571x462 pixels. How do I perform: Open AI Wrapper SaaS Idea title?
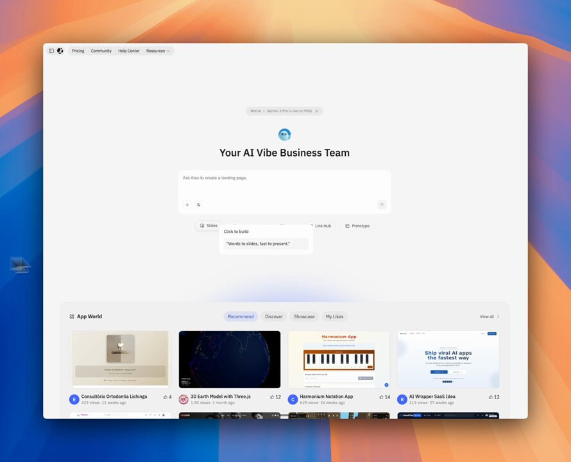pos(432,397)
